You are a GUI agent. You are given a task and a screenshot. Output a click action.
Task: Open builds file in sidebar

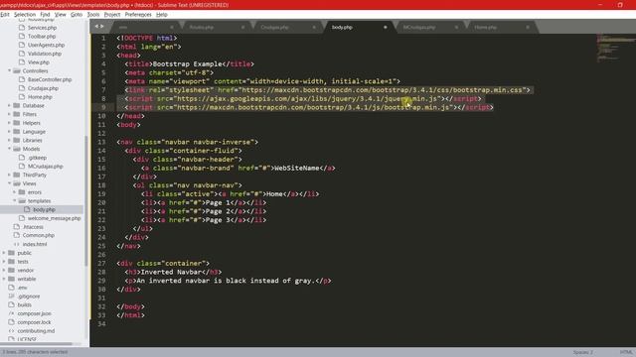tap(24, 304)
